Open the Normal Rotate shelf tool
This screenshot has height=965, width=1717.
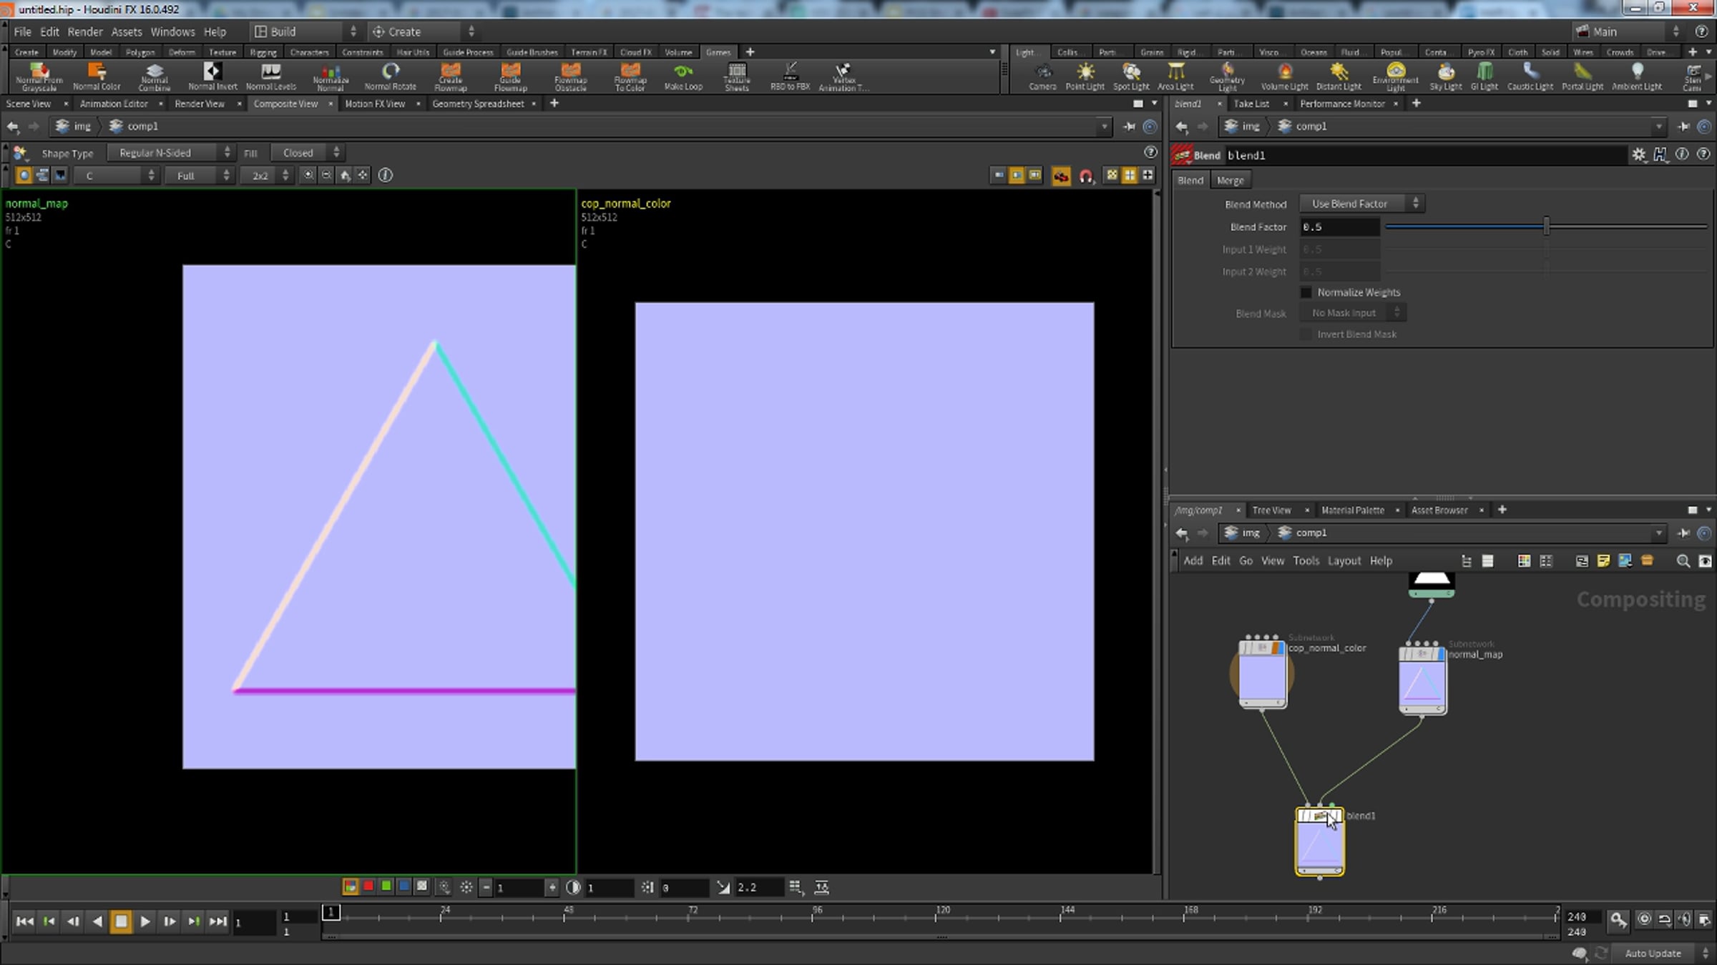tap(390, 76)
